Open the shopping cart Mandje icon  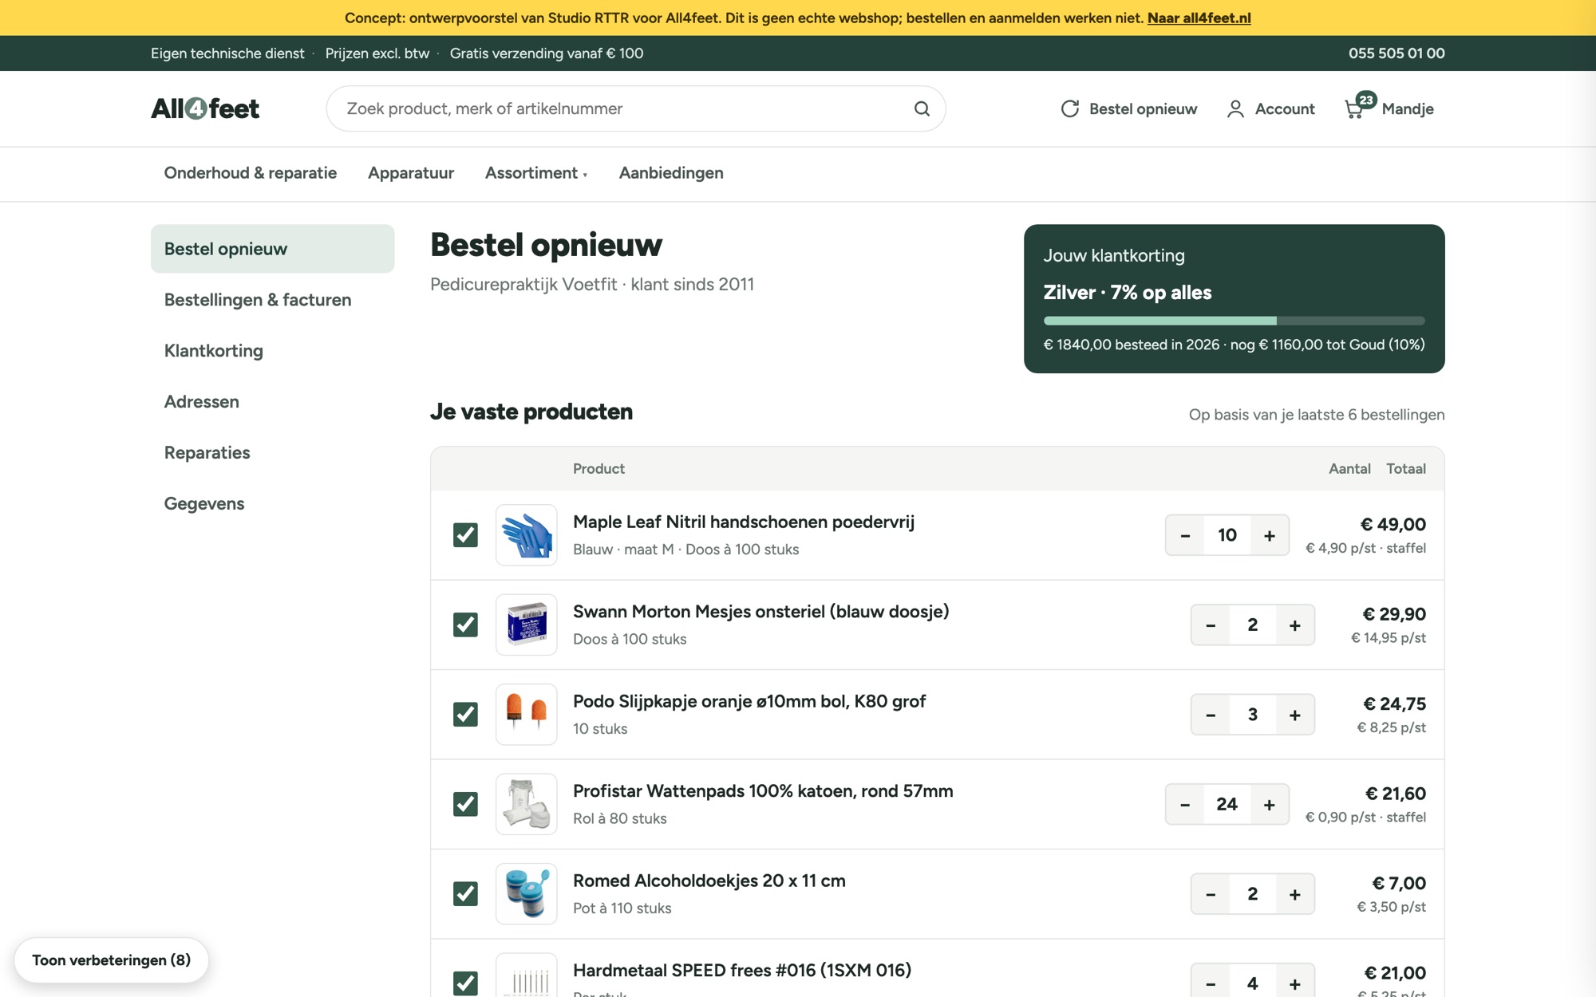point(1354,108)
